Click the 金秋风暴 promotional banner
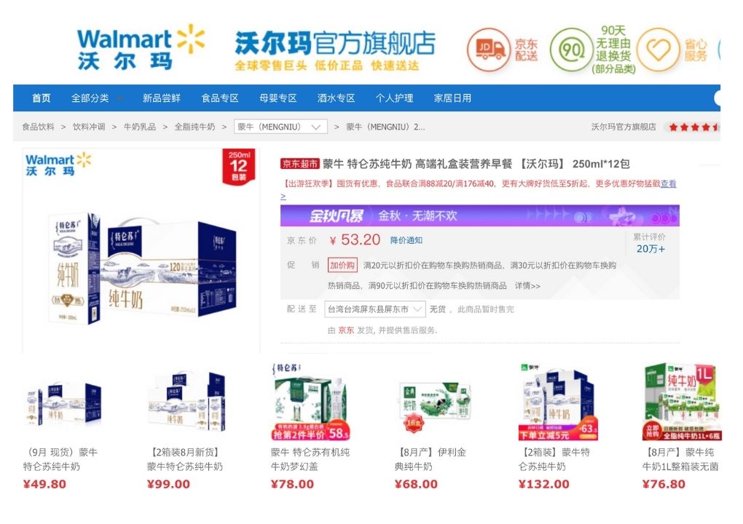This screenshot has height=524, width=743. pos(479,216)
